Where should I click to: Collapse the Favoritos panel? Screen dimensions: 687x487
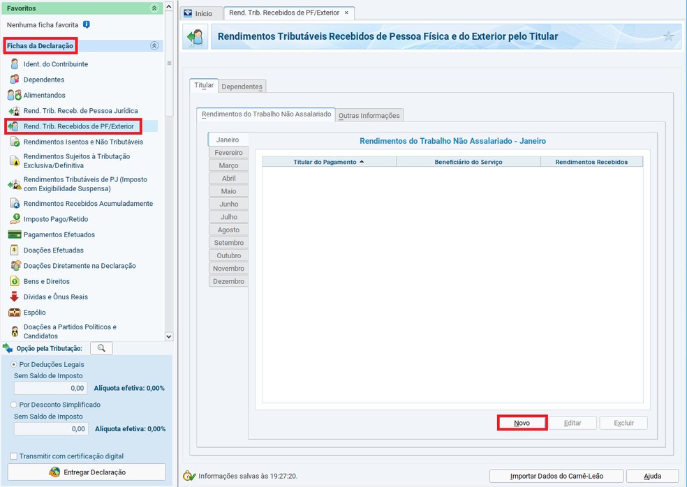tap(154, 8)
